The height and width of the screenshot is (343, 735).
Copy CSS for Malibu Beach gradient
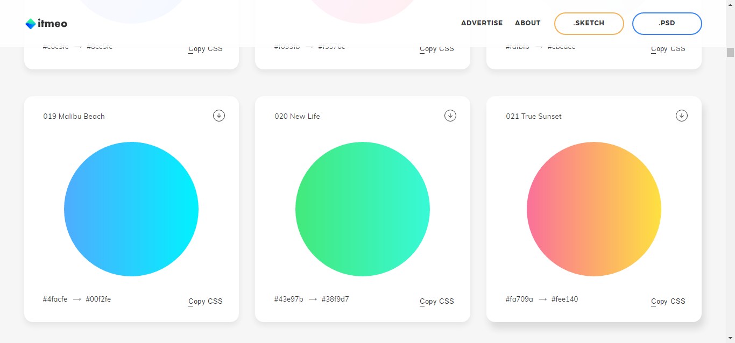pyautogui.click(x=205, y=301)
